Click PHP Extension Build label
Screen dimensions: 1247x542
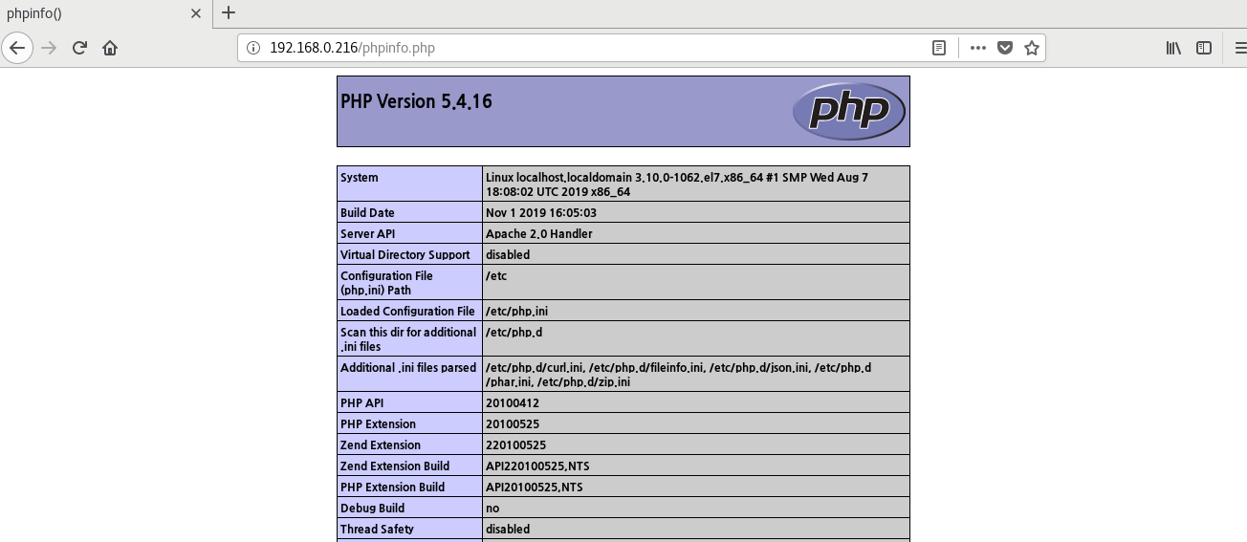pyautogui.click(x=392, y=488)
